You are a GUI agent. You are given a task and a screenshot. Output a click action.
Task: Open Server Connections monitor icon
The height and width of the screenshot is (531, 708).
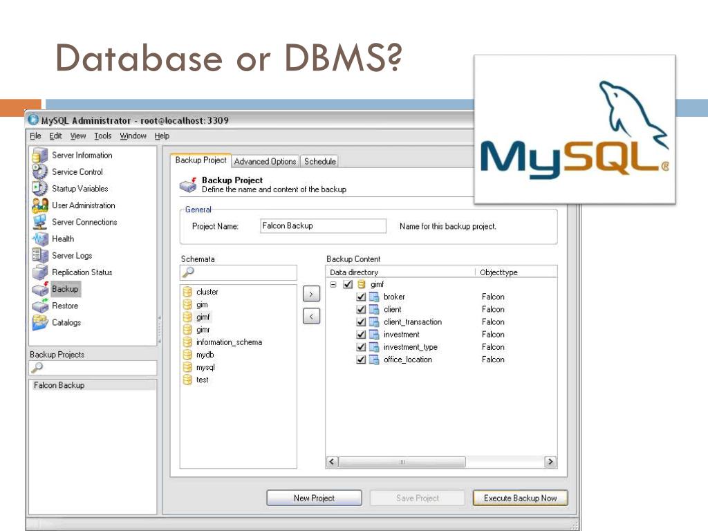[x=39, y=222]
